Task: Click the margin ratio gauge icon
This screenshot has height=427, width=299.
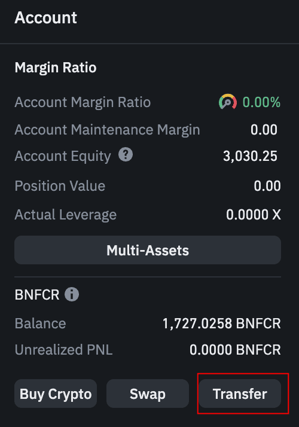Action: point(228,102)
